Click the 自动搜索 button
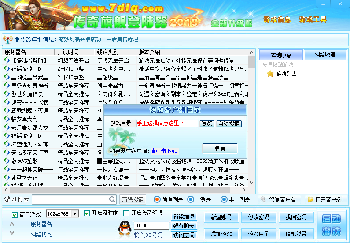Screen dimensions: 350x243 pyautogui.click(x=229, y=123)
